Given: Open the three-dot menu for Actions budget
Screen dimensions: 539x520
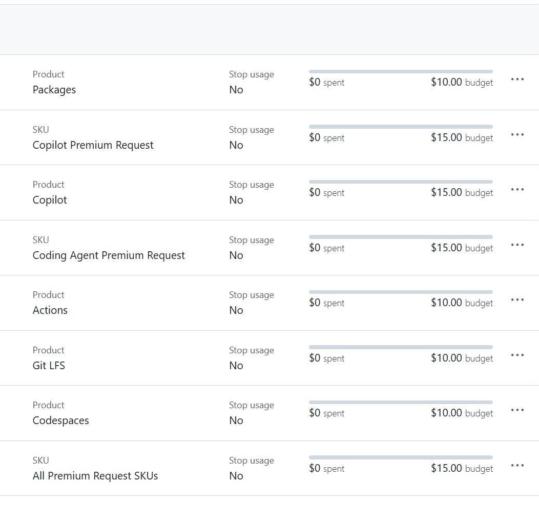Looking at the screenshot, I should 517,300.
